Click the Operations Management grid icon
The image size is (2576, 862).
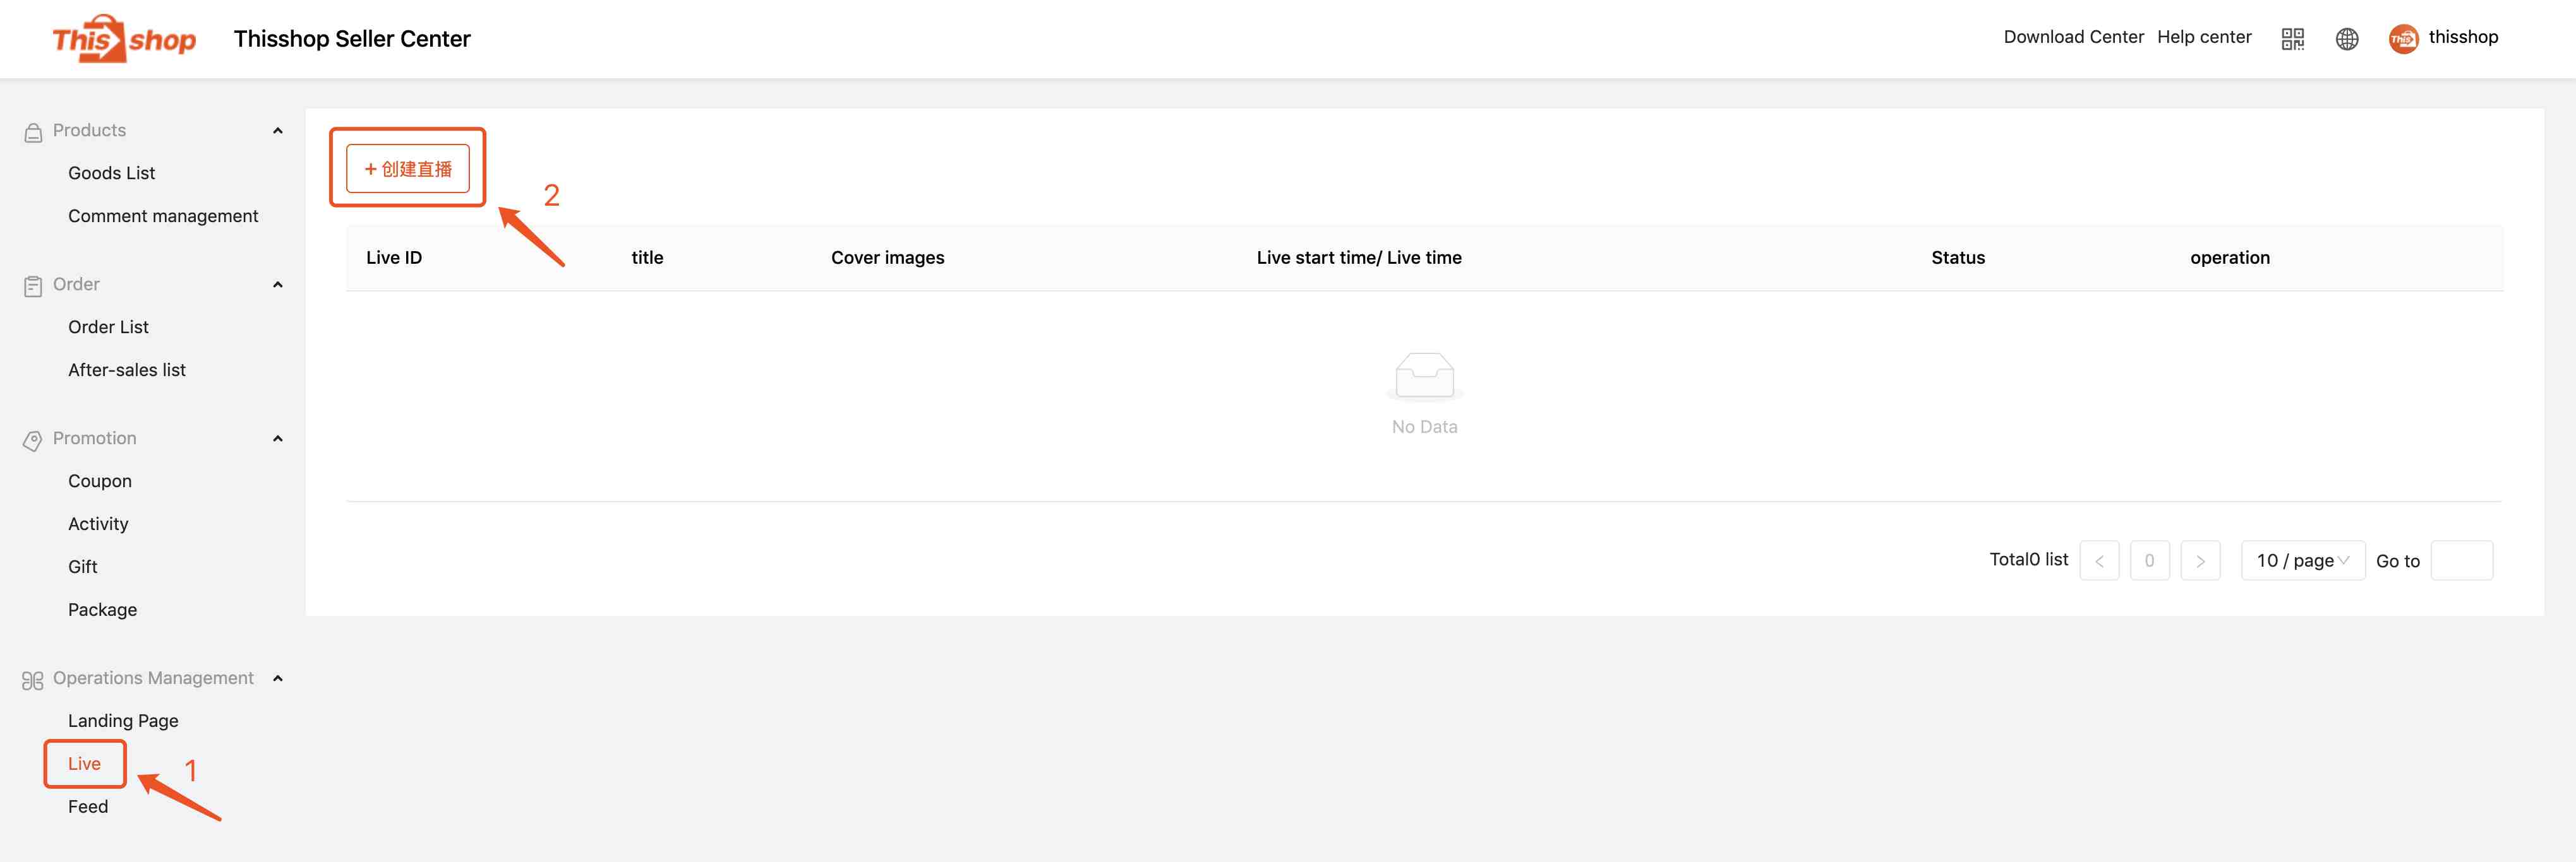33,679
